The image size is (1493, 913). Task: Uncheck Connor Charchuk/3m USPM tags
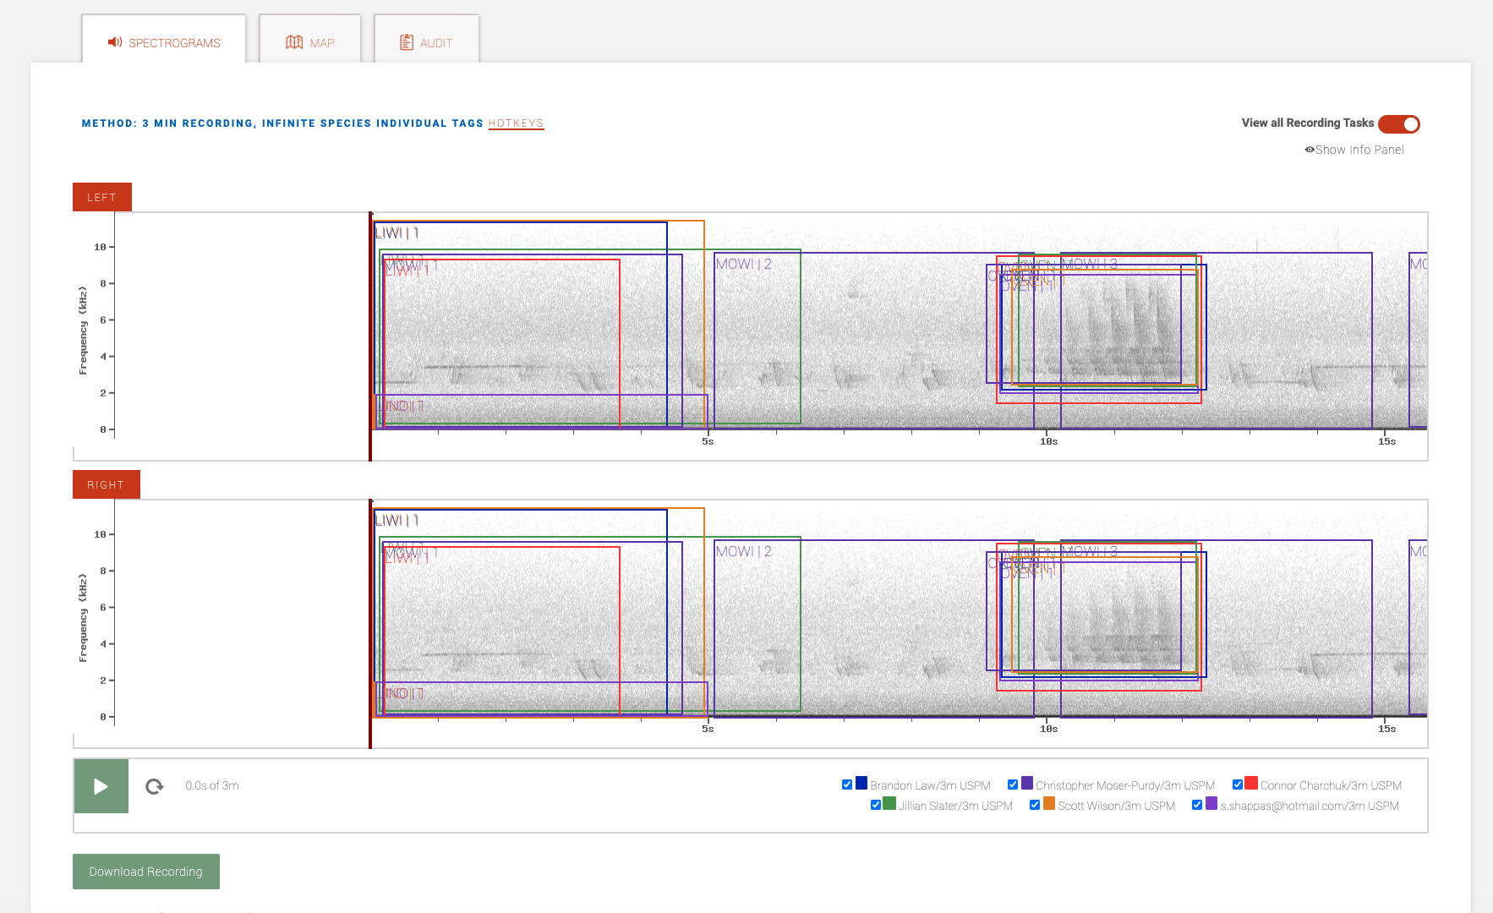[x=1238, y=785]
